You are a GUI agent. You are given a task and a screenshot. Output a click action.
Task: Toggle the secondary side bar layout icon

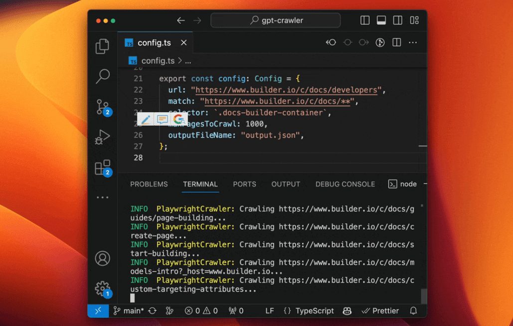pyautogui.click(x=397, y=20)
